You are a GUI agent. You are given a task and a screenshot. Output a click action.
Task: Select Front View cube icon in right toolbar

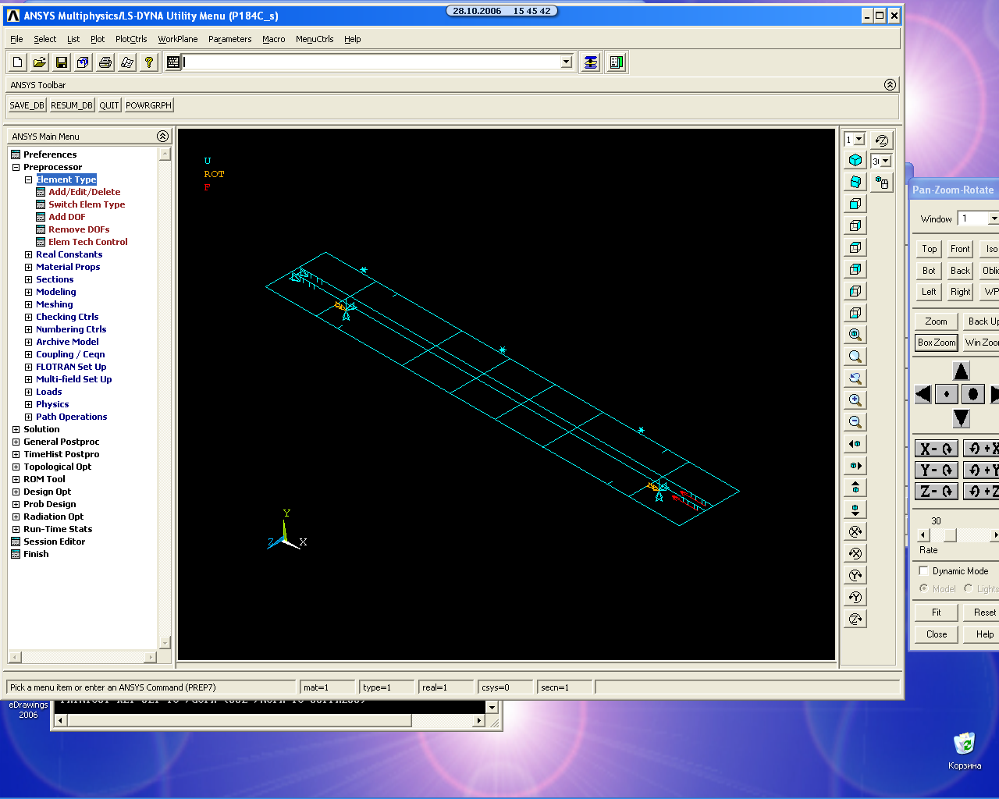pos(855,204)
